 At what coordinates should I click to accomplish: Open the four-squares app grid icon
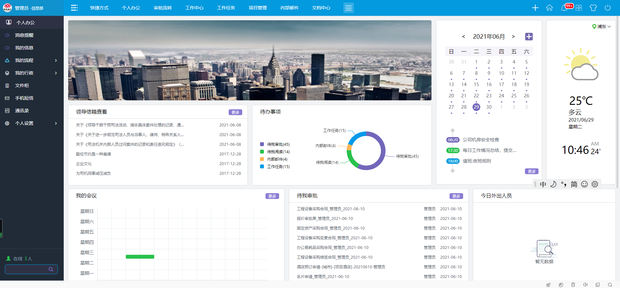coord(579,8)
